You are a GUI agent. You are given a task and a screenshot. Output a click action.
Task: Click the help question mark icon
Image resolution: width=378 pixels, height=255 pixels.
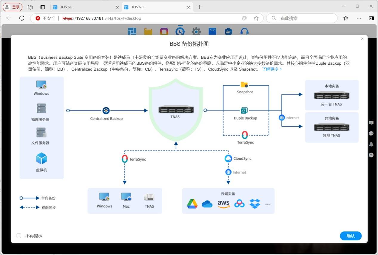click(371, 155)
